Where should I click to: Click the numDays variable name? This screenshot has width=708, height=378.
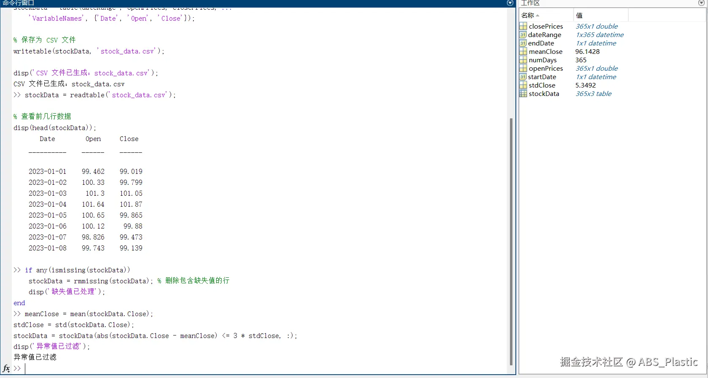pos(543,60)
